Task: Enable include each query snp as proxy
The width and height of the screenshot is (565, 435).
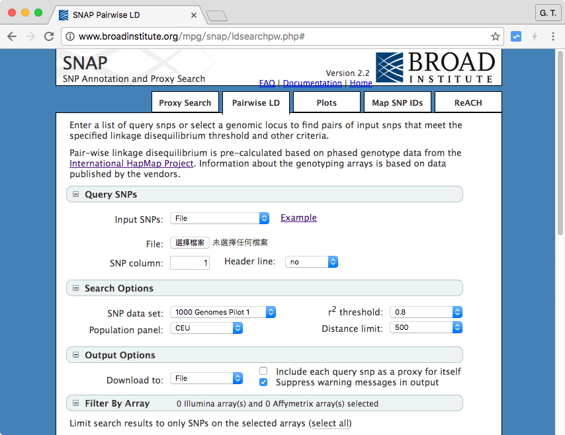Action: [263, 372]
